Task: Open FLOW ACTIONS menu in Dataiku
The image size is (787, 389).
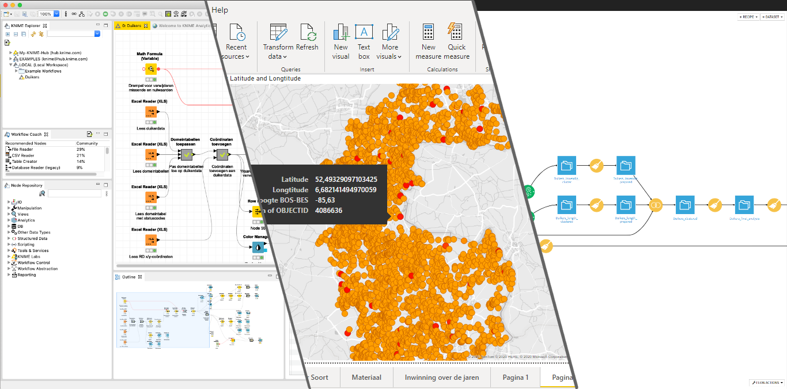Action: coord(767,382)
